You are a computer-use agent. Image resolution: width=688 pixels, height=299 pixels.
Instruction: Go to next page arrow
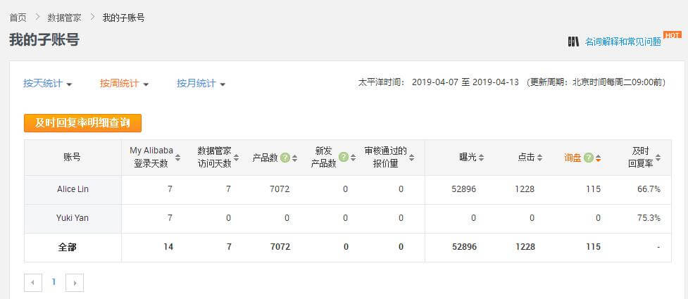tap(75, 283)
